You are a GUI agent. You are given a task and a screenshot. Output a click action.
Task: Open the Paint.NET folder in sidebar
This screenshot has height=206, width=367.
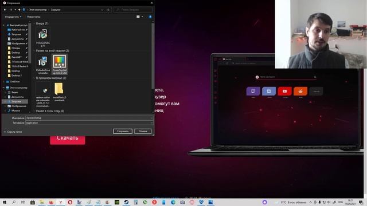pyautogui.click(x=17, y=57)
